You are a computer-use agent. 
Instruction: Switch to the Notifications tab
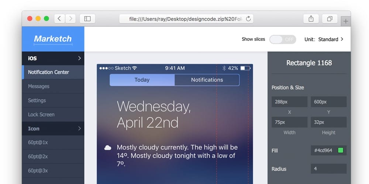coord(207,80)
